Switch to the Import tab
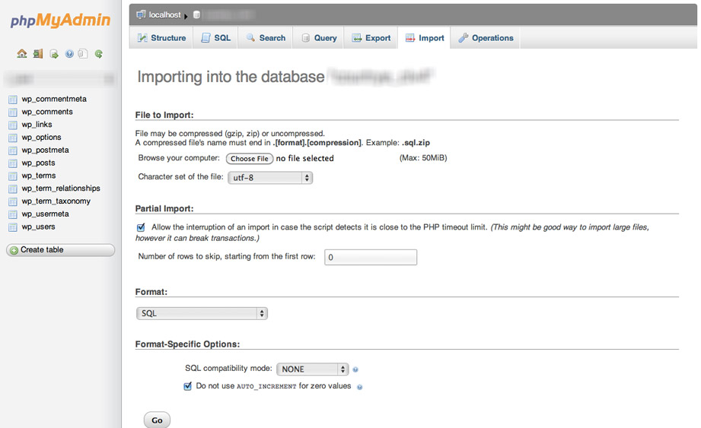This screenshot has height=428, width=701. pos(425,38)
